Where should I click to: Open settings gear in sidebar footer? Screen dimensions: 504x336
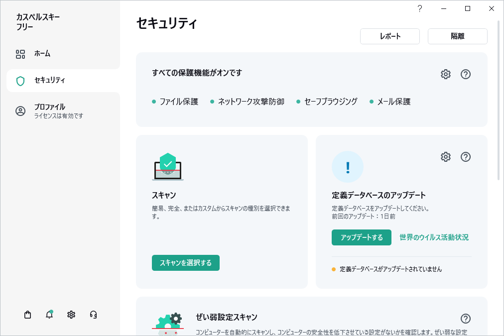71,315
